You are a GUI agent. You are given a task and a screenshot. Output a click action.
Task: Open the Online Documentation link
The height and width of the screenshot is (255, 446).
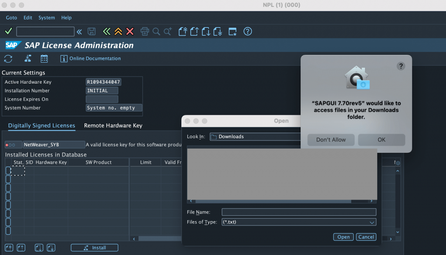coord(95,58)
